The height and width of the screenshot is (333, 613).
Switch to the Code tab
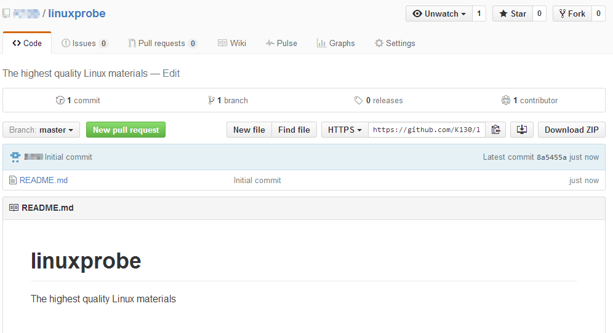(x=27, y=44)
